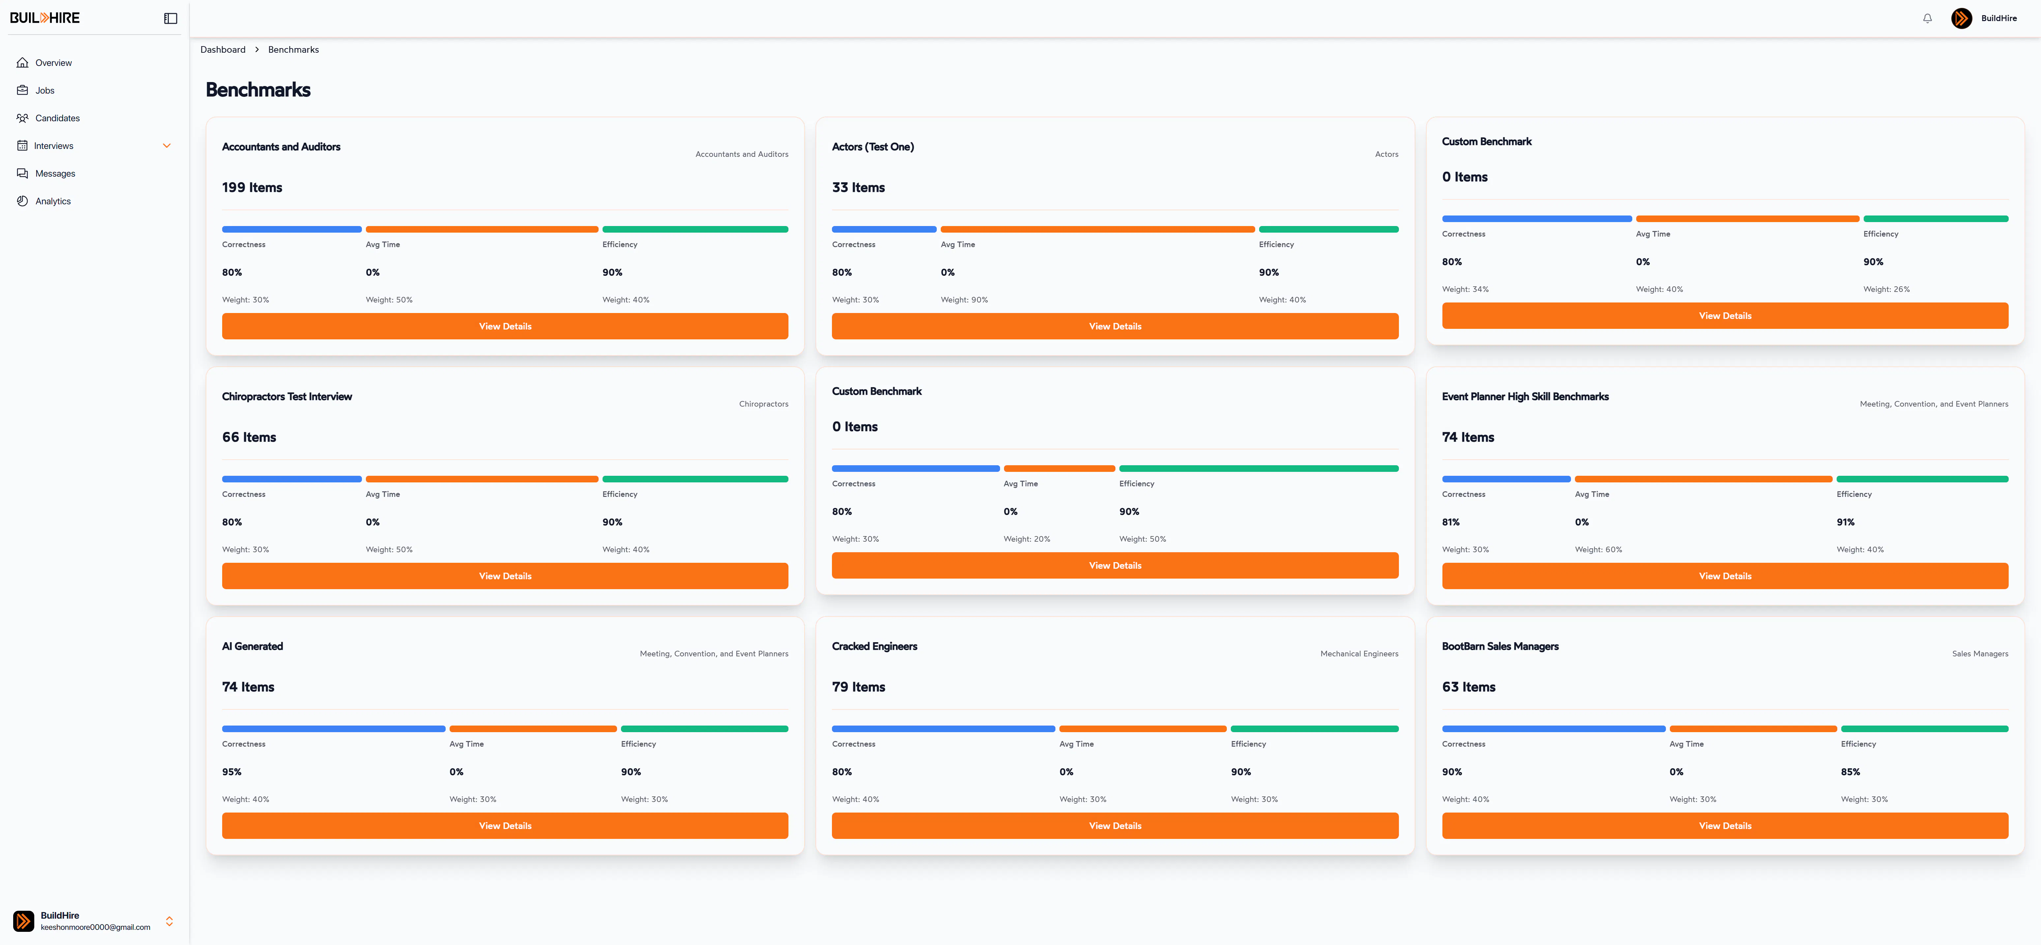Expand the Interviews submenu chevron

pos(166,146)
